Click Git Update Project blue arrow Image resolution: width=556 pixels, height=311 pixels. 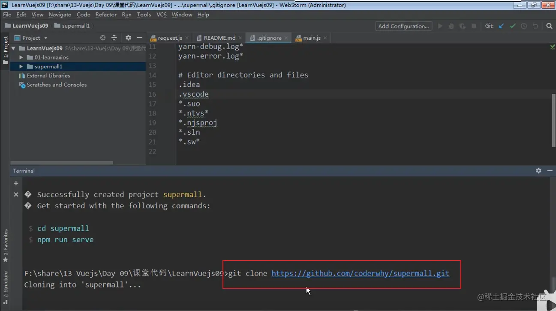[502, 26]
